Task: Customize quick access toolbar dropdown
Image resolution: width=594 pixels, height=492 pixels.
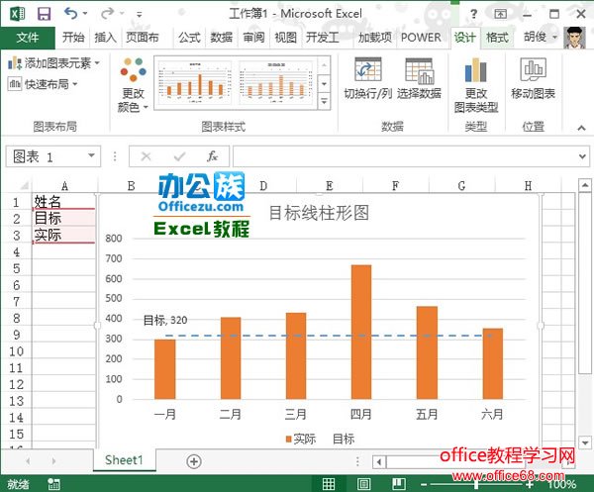Action: (140, 15)
